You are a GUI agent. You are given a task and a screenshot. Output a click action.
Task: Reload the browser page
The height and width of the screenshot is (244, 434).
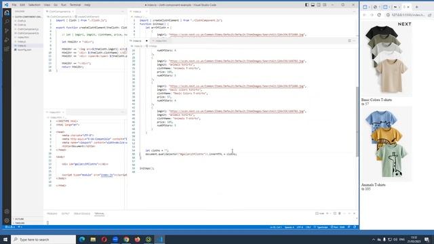pos(379,15)
